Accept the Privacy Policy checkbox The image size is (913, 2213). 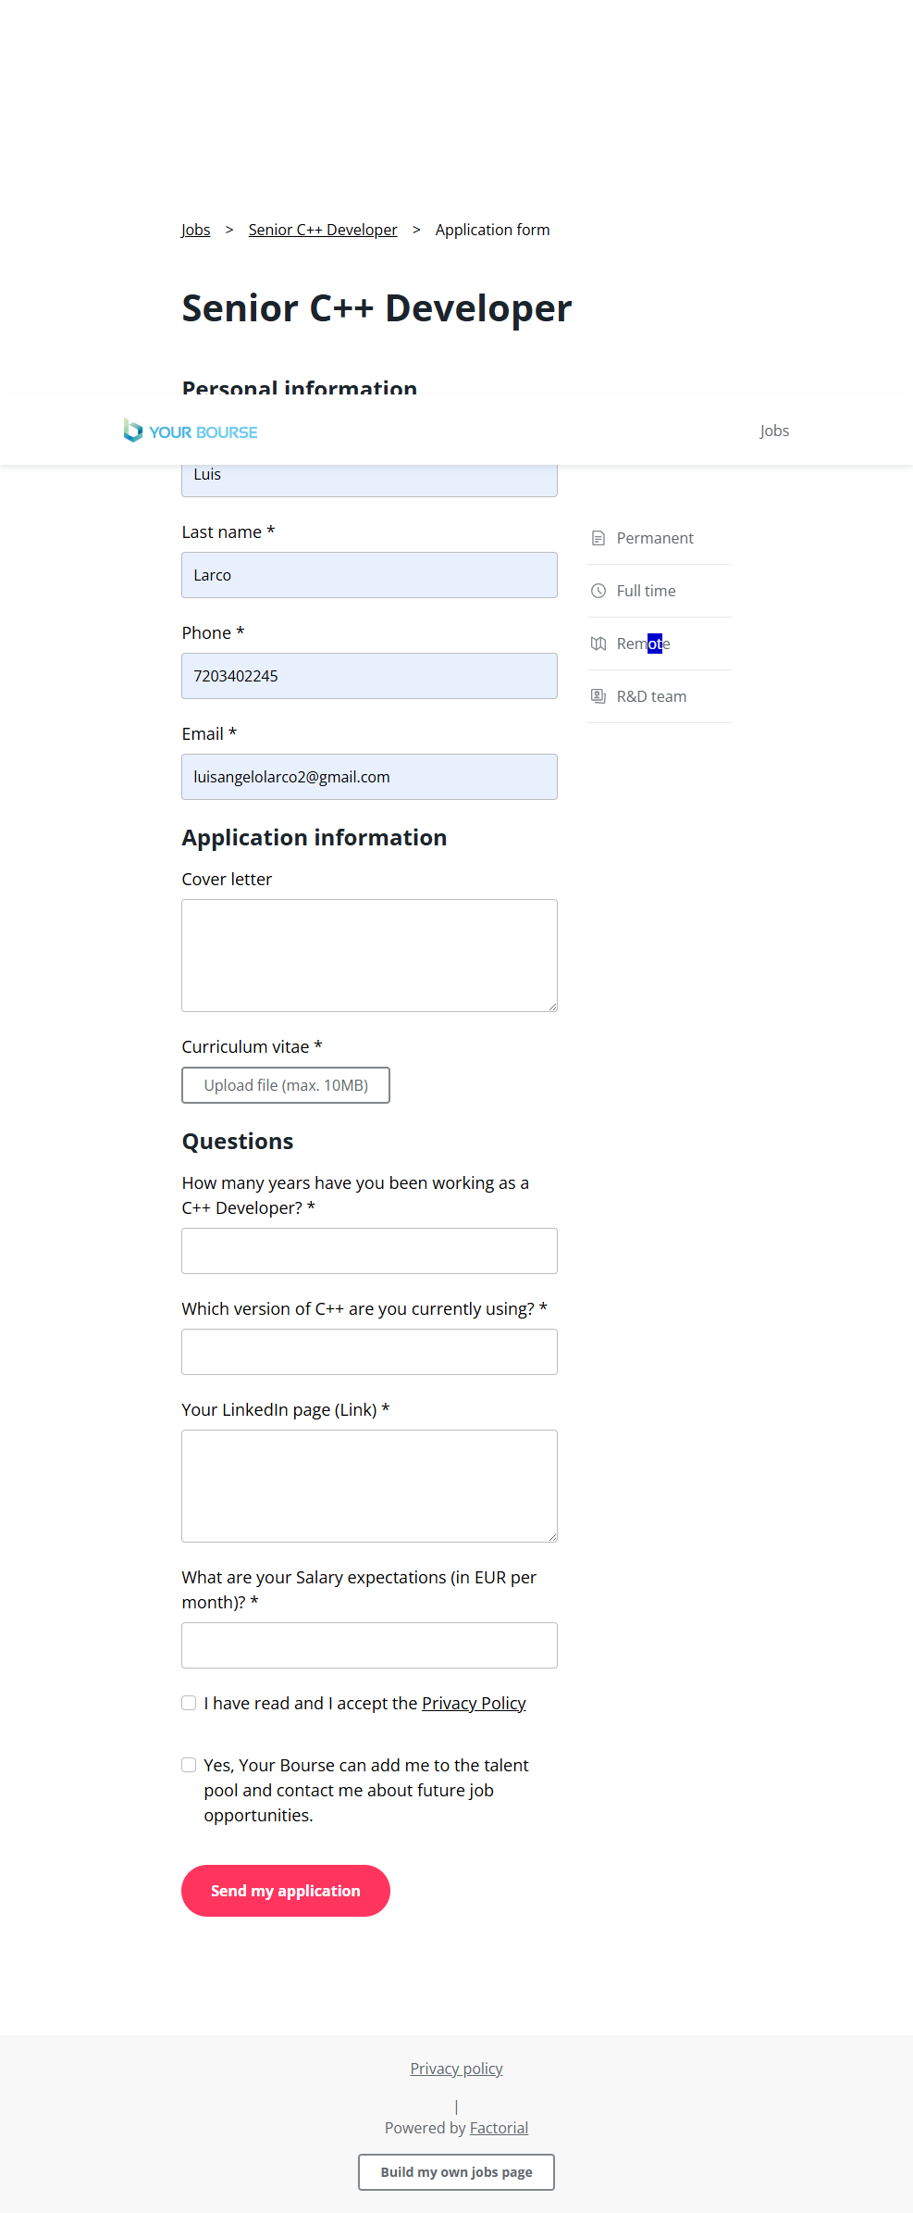189,1703
